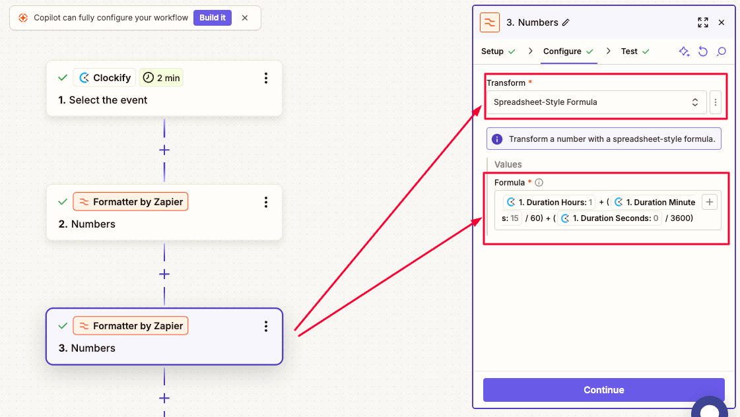
Task: Click the plus node between steps 1 and 2
Action: (x=163, y=150)
